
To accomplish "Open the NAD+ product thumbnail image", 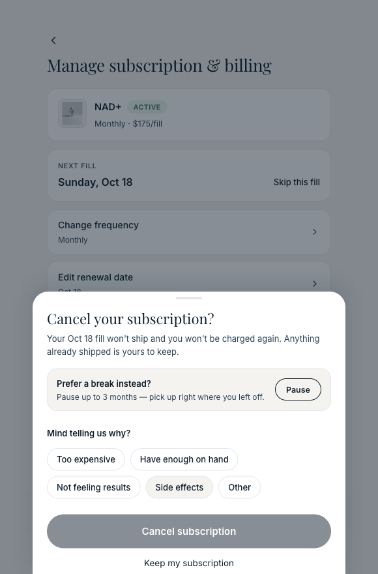I will point(72,113).
